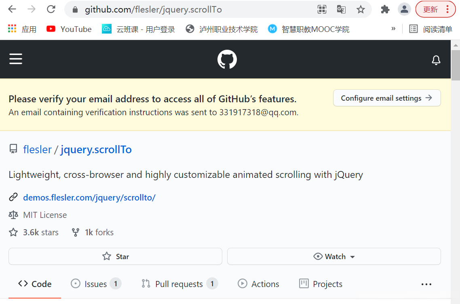Click the flesler owner link

[x=37, y=150]
